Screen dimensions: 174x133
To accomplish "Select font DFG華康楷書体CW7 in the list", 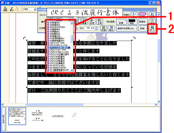I will point(59,70).
